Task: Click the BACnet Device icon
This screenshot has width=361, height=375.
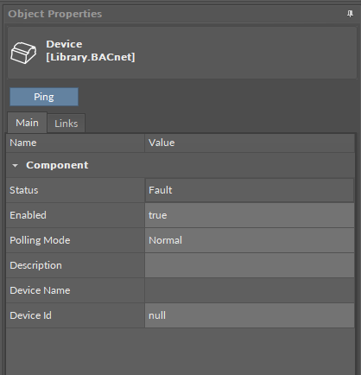Action: 23,53
